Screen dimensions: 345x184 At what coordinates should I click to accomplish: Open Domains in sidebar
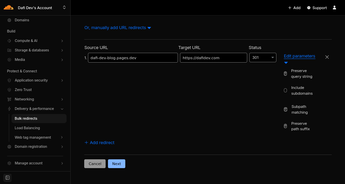(22, 20)
